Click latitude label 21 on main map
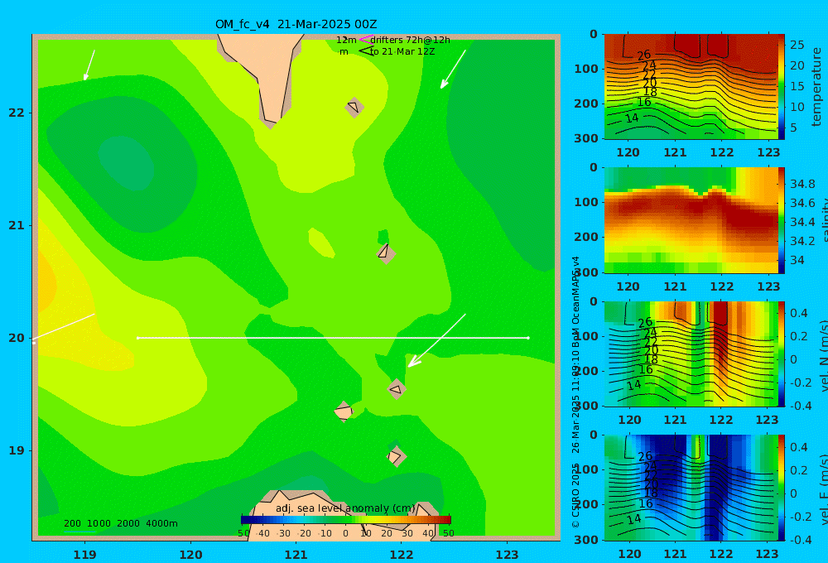Screen dimensions: 828x563 pos(17,225)
